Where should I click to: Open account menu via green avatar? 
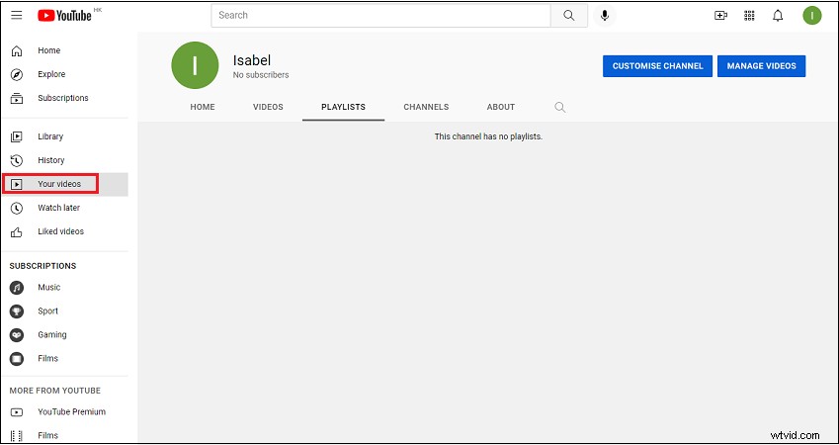(x=811, y=16)
